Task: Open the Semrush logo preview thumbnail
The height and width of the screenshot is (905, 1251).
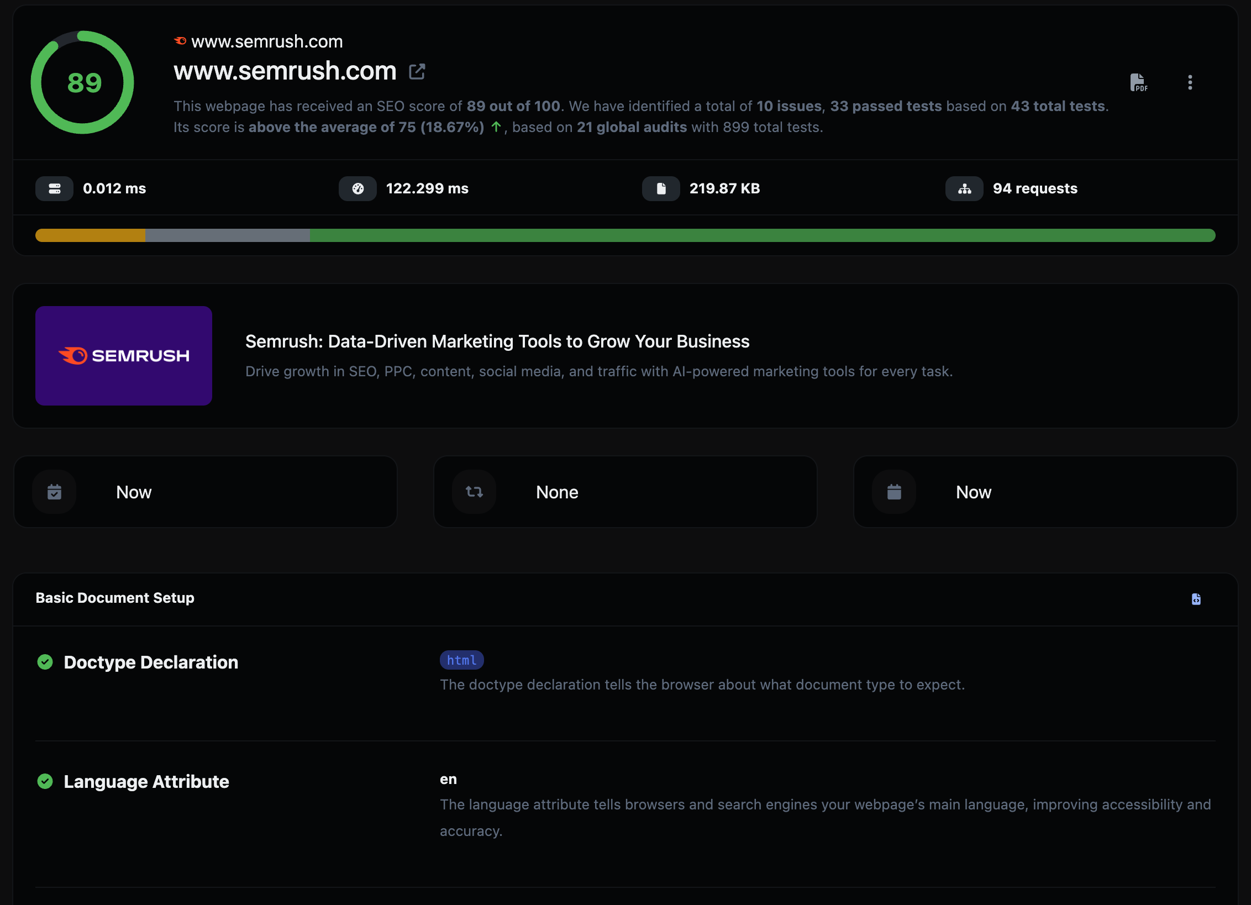Action: tap(124, 356)
